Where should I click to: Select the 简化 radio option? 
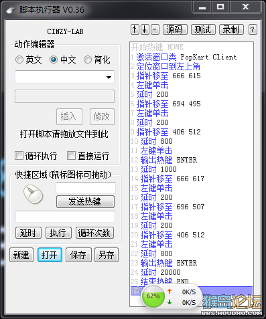pyautogui.click(x=97, y=60)
